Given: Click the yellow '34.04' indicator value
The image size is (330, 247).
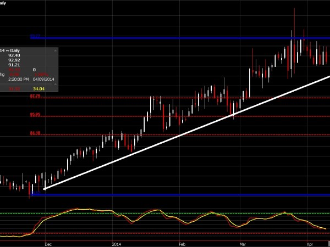Looking at the screenshot, I should pyautogui.click(x=38, y=89).
